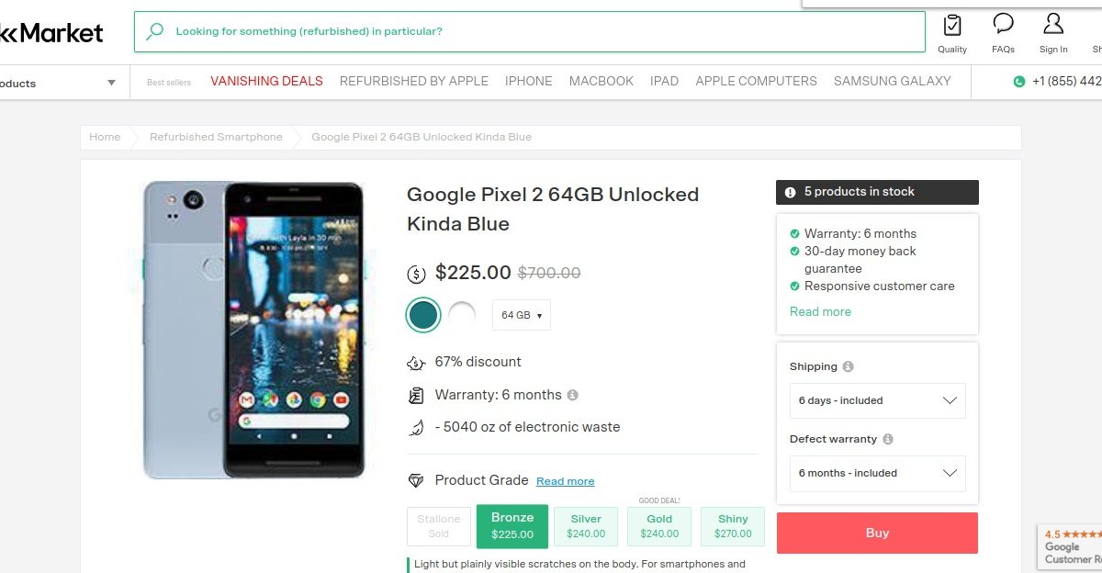1102x573 pixels.
Task: Show Shipping info tooltip icon
Action: (x=848, y=366)
